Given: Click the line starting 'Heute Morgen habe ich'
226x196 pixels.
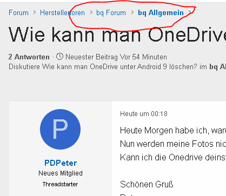Looking at the screenshot, I should [173, 130].
